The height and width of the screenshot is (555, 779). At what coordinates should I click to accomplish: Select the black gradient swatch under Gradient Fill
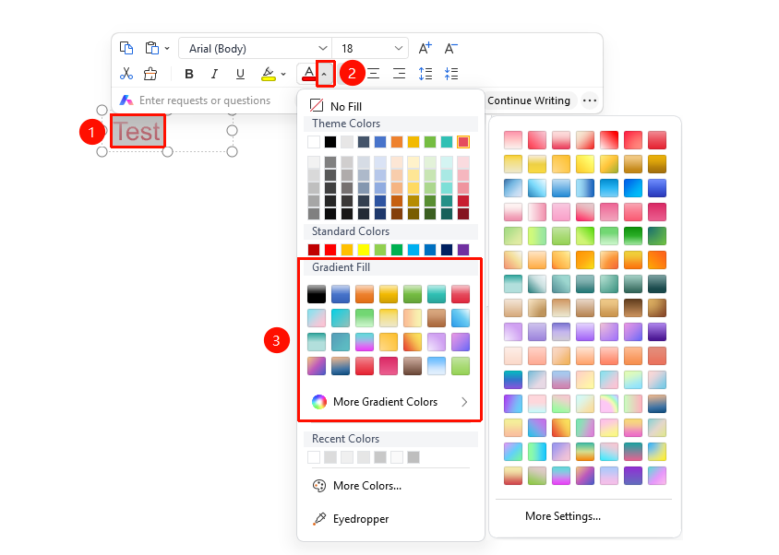coord(317,294)
